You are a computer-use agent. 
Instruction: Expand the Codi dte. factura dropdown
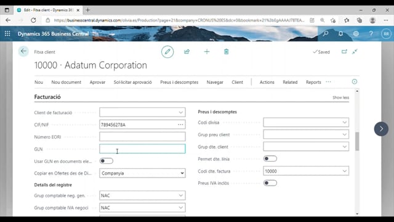tap(345, 171)
